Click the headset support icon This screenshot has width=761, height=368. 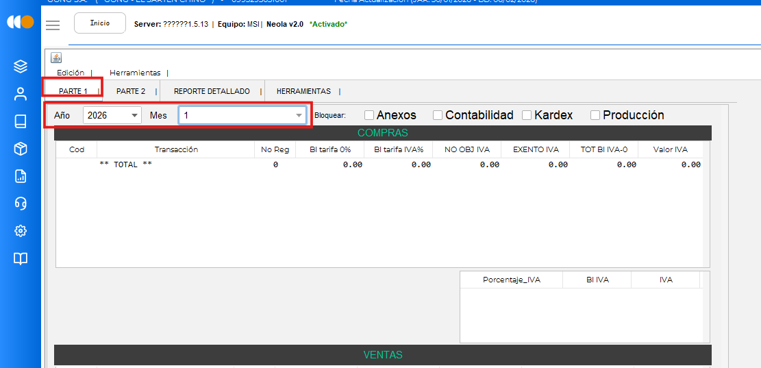click(x=21, y=204)
